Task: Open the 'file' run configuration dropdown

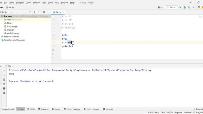Action: click(171, 7)
